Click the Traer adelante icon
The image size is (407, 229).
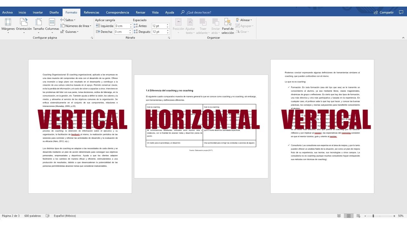click(x=203, y=22)
